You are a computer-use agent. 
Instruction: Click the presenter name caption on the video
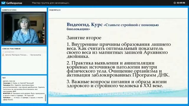(x=12, y=42)
